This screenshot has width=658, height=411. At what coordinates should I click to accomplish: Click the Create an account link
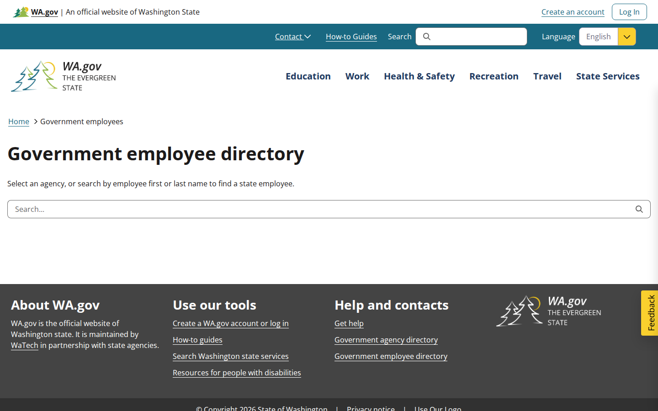click(573, 12)
